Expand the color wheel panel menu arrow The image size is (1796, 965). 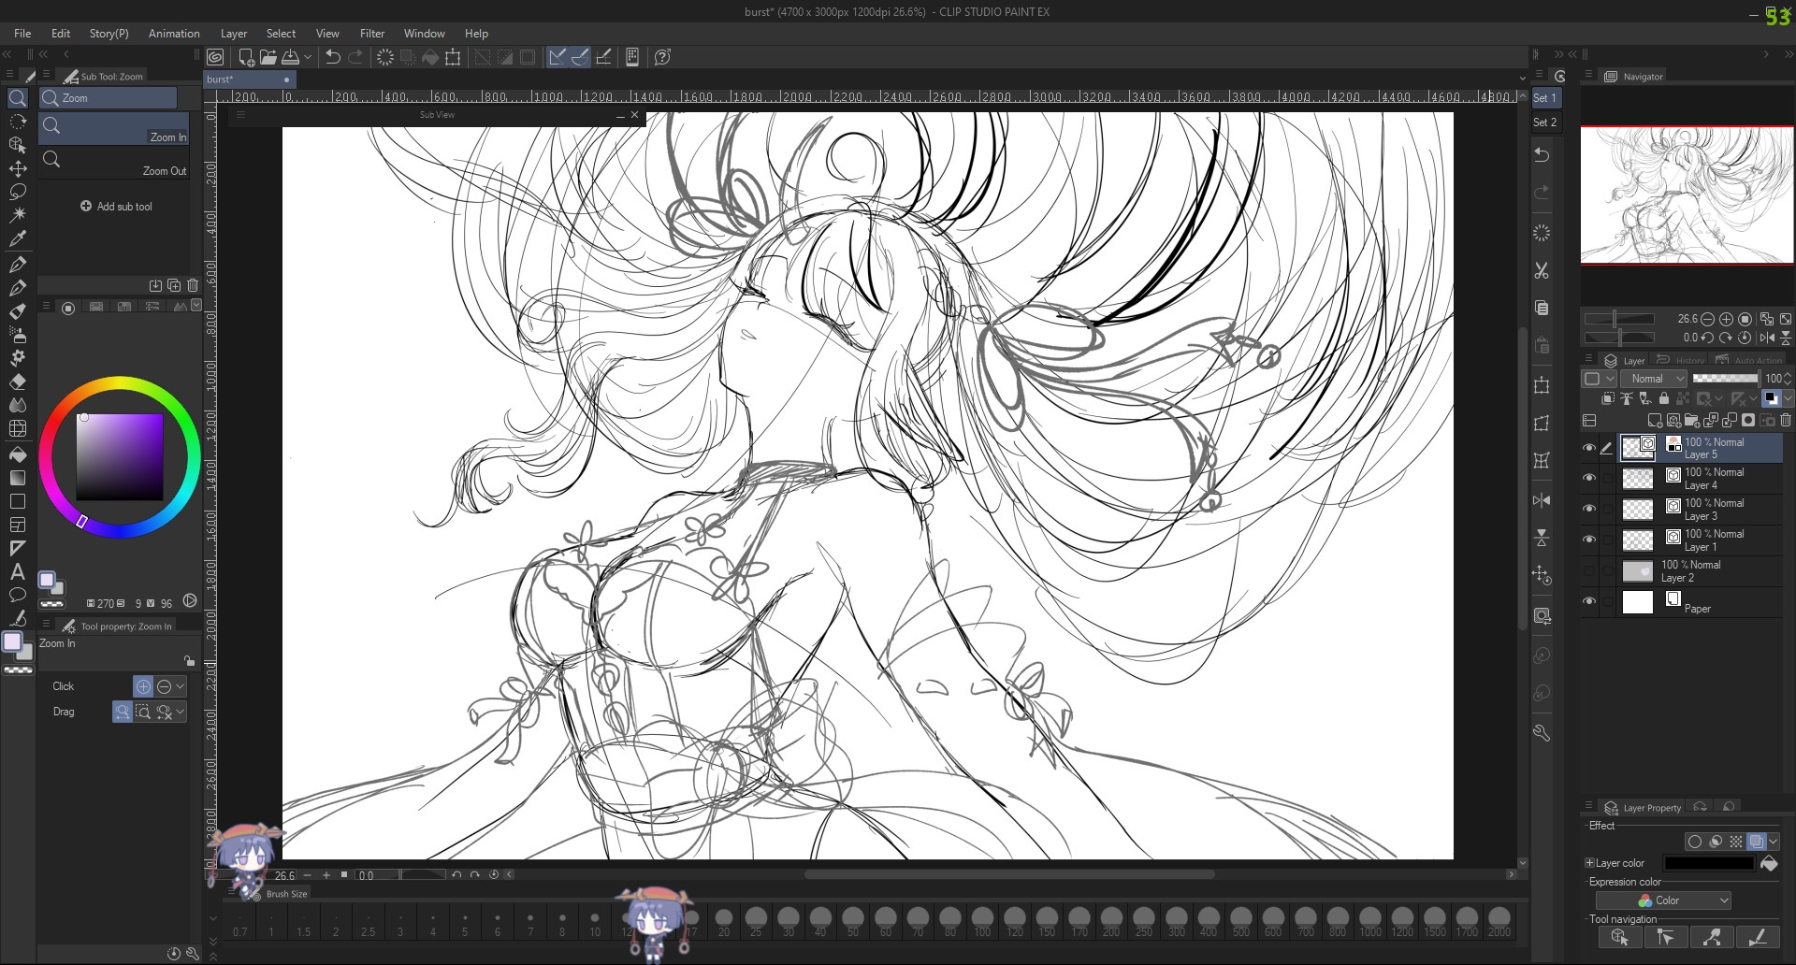[196, 306]
